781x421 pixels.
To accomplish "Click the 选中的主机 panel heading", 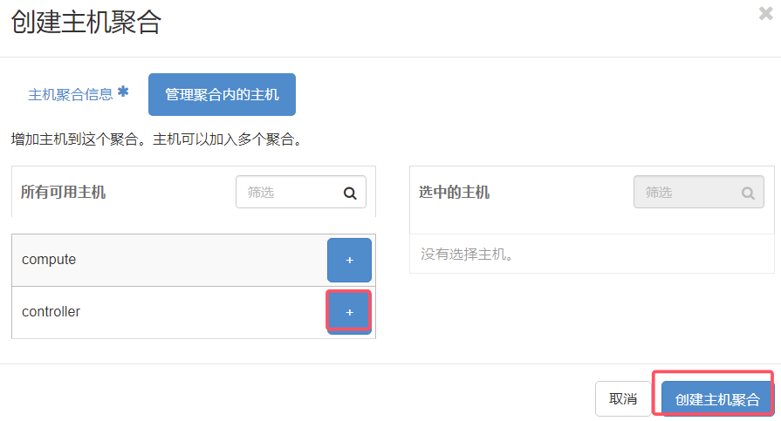I will [x=455, y=192].
